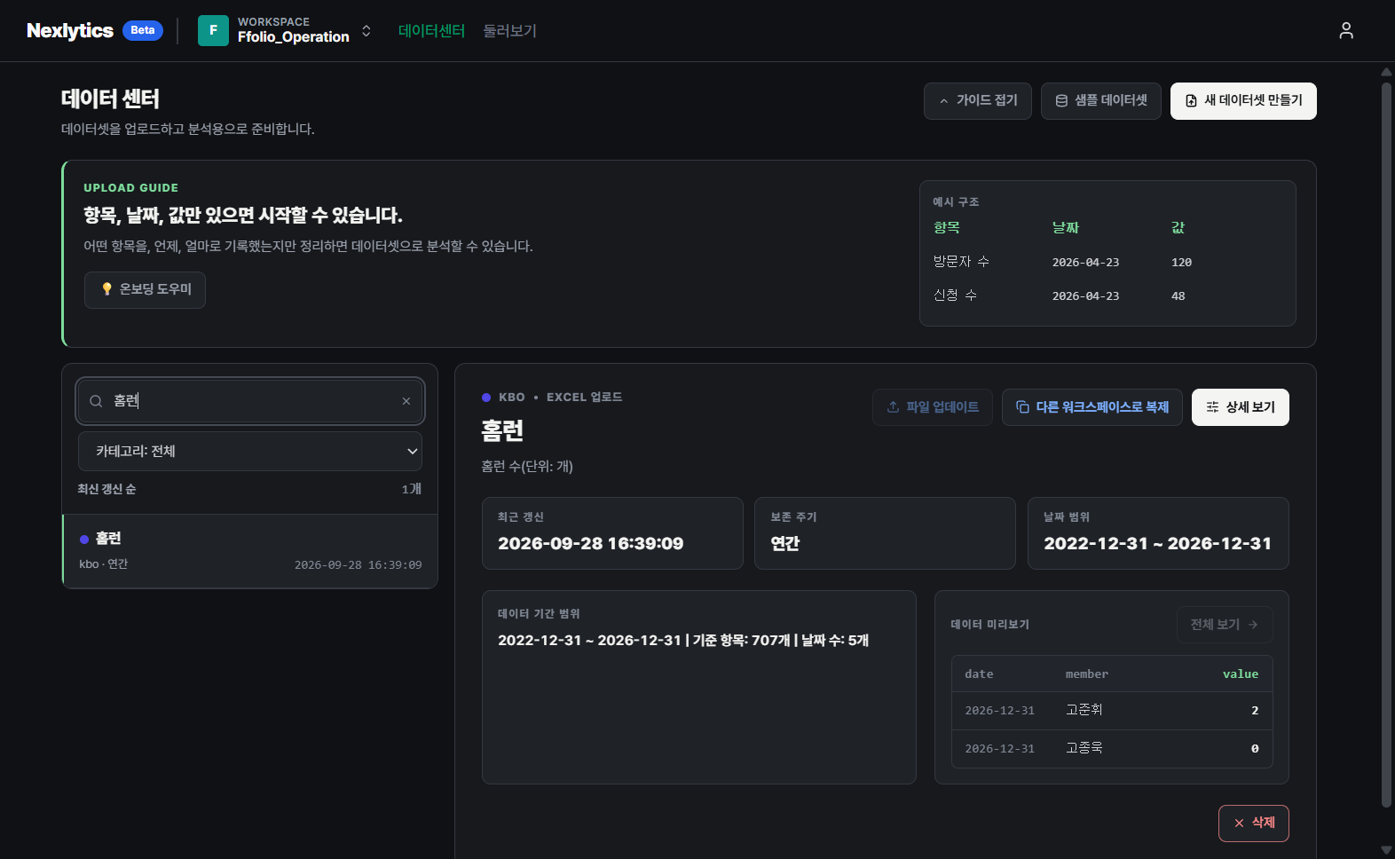Delete the dataset with 삭제

point(1253,824)
